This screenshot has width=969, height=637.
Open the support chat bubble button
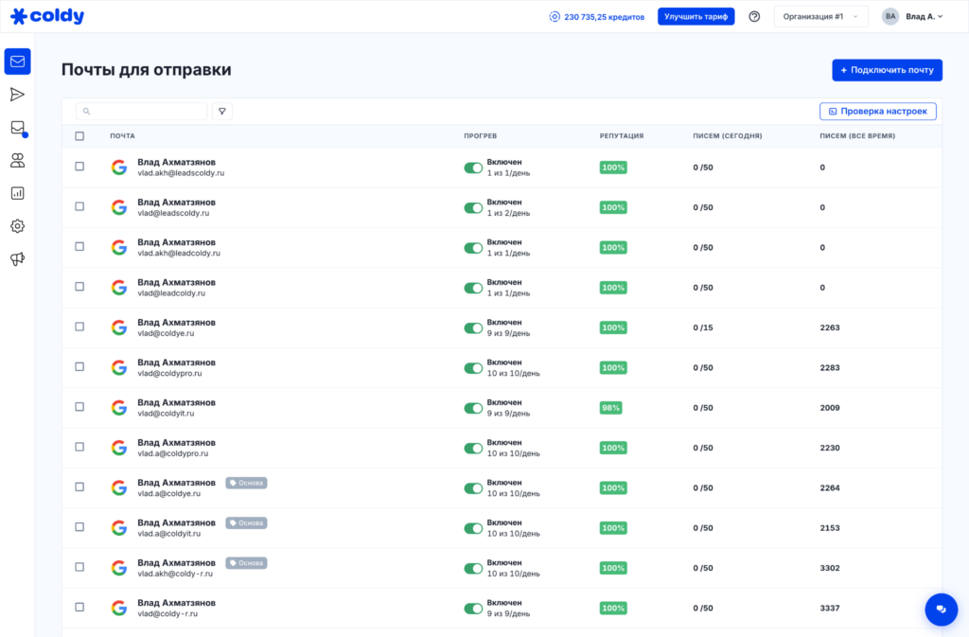[942, 610]
